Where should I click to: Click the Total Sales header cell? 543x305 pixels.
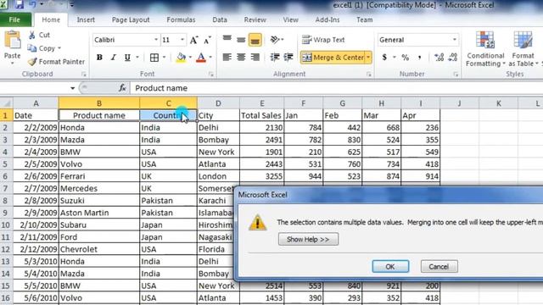pyautogui.click(x=261, y=115)
